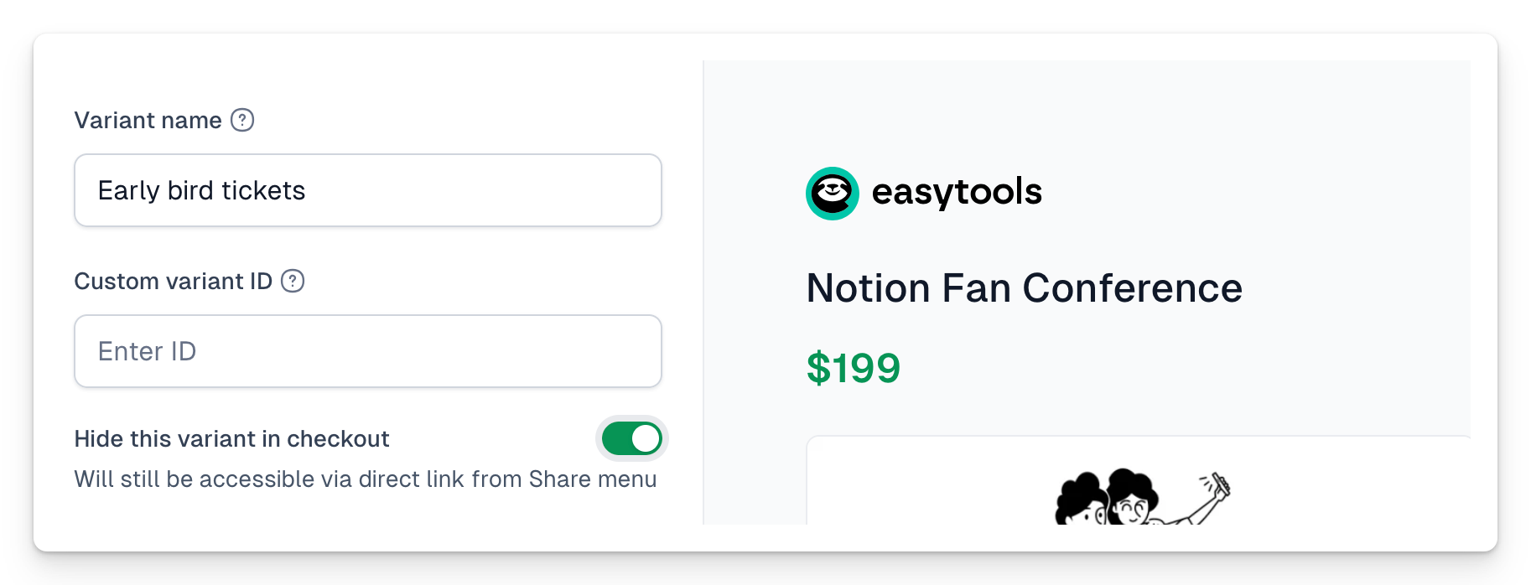Select the Notion Fan Conference title
The height and width of the screenshot is (585, 1531).
1024,288
